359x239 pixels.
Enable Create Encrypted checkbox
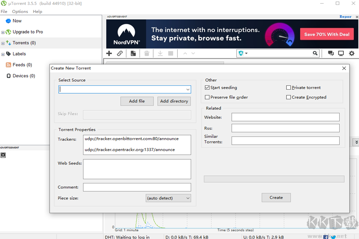click(x=289, y=97)
